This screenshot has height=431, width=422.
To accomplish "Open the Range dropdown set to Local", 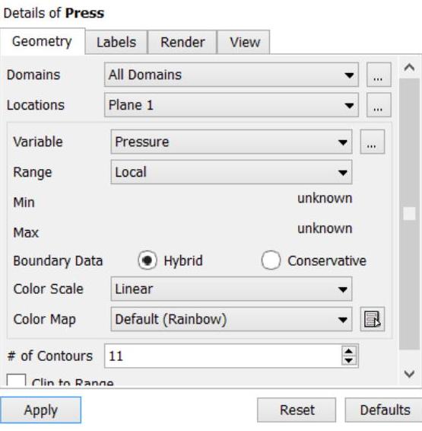I will coord(231,172).
